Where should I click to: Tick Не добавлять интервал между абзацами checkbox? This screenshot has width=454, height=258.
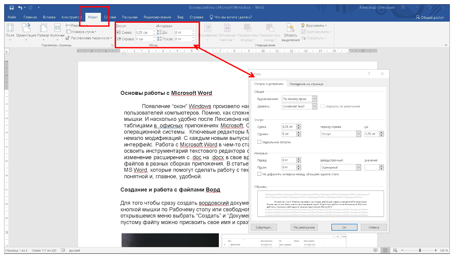click(259, 174)
